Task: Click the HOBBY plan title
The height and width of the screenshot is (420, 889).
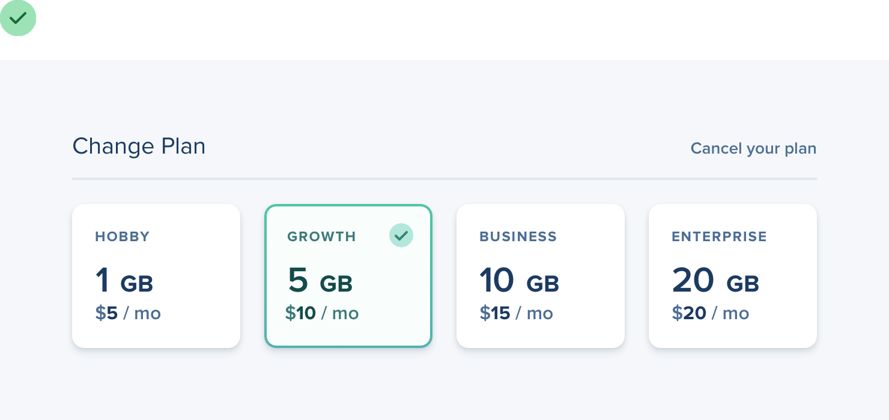Action: [123, 236]
